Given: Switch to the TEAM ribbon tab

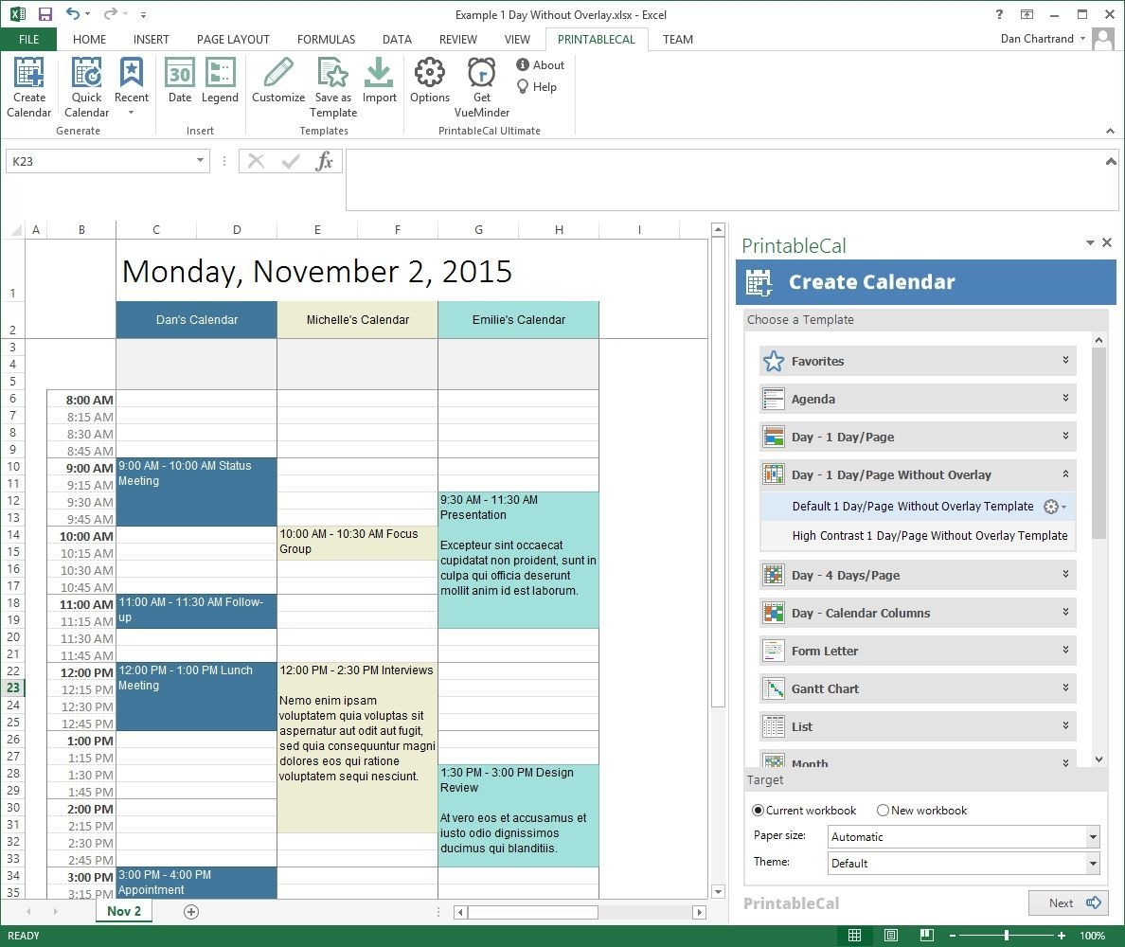Looking at the screenshot, I should coord(677,39).
